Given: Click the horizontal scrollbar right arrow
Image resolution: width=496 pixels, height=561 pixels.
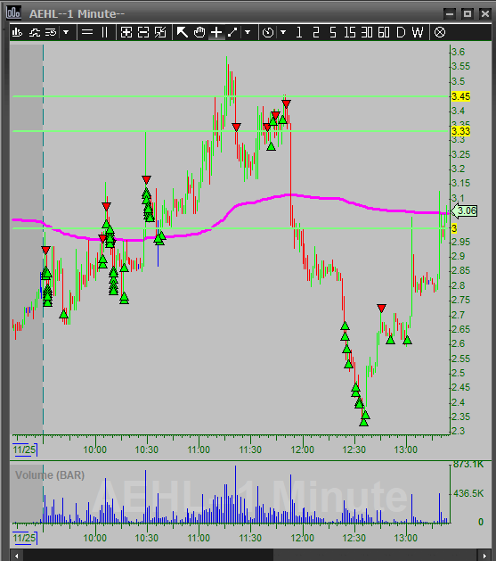Looking at the screenshot, I should (484, 556).
